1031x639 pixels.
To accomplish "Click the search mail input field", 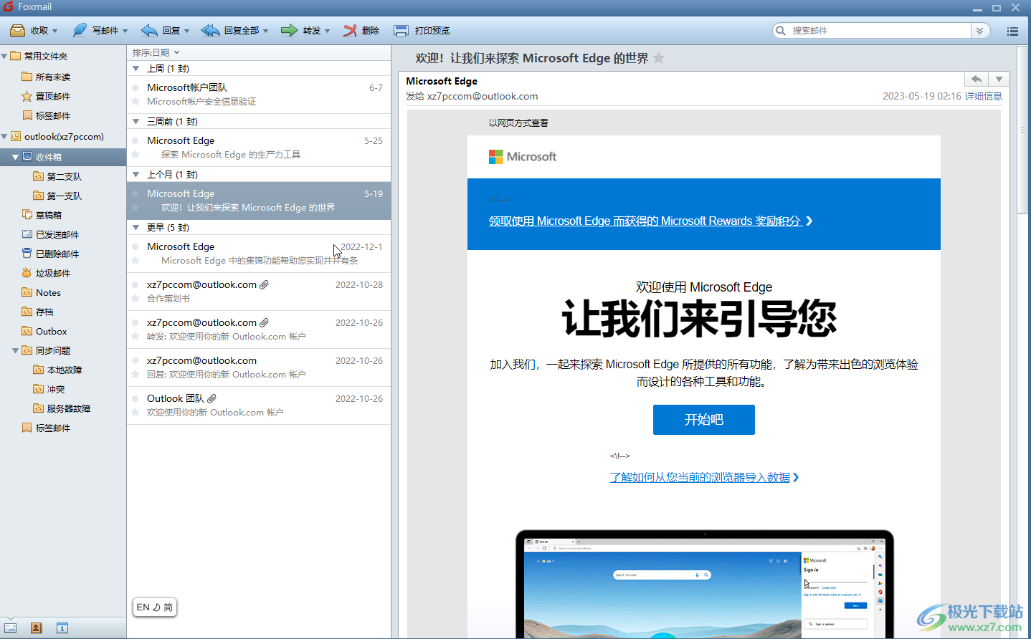I will [x=879, y=30].
